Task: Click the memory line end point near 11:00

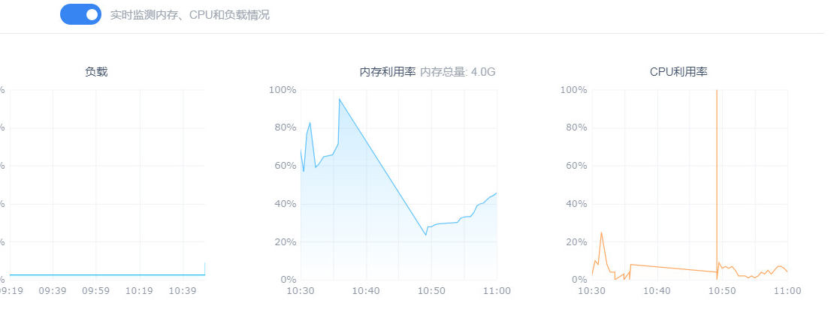Action: pyautogui.click(x=496, y=193)
